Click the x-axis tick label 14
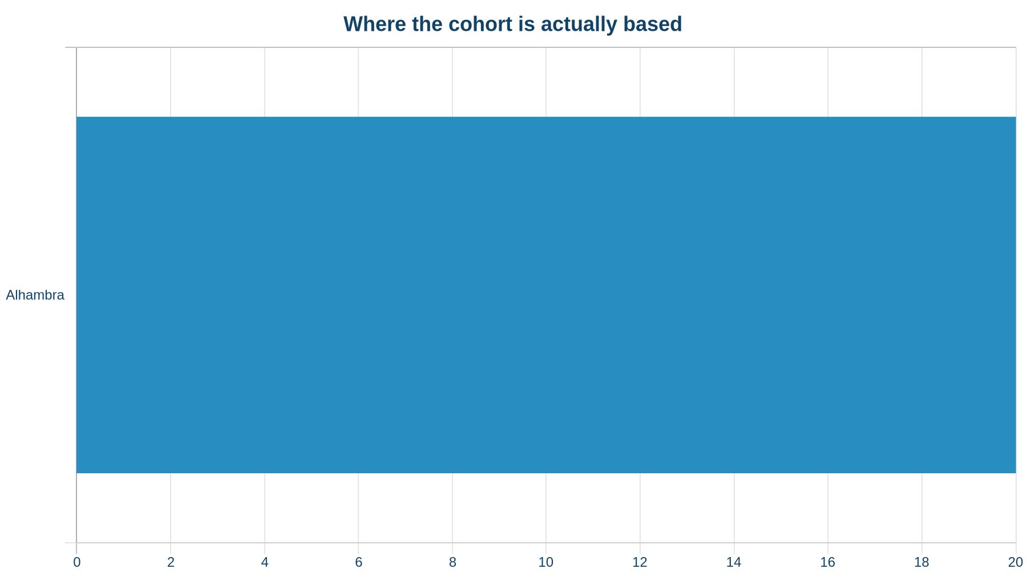This screenshot has height=577, width=1027. point(734,562)
